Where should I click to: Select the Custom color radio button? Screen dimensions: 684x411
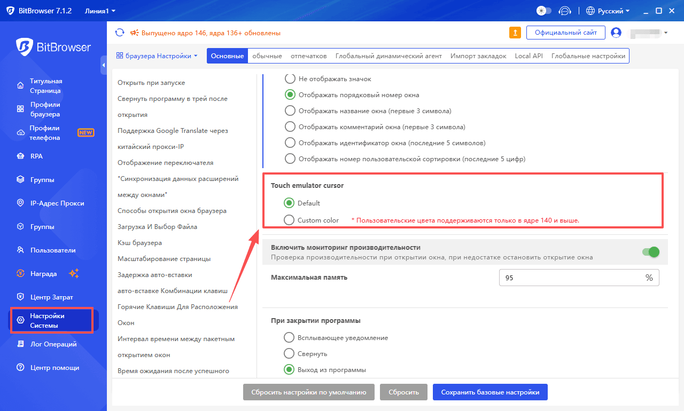(289, 220)
